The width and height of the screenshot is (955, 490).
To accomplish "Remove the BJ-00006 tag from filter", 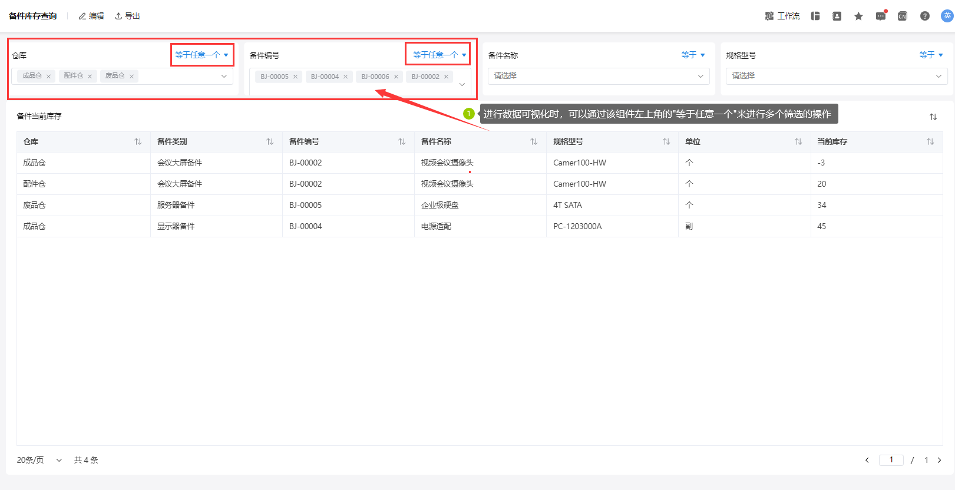I will [396, 77].
